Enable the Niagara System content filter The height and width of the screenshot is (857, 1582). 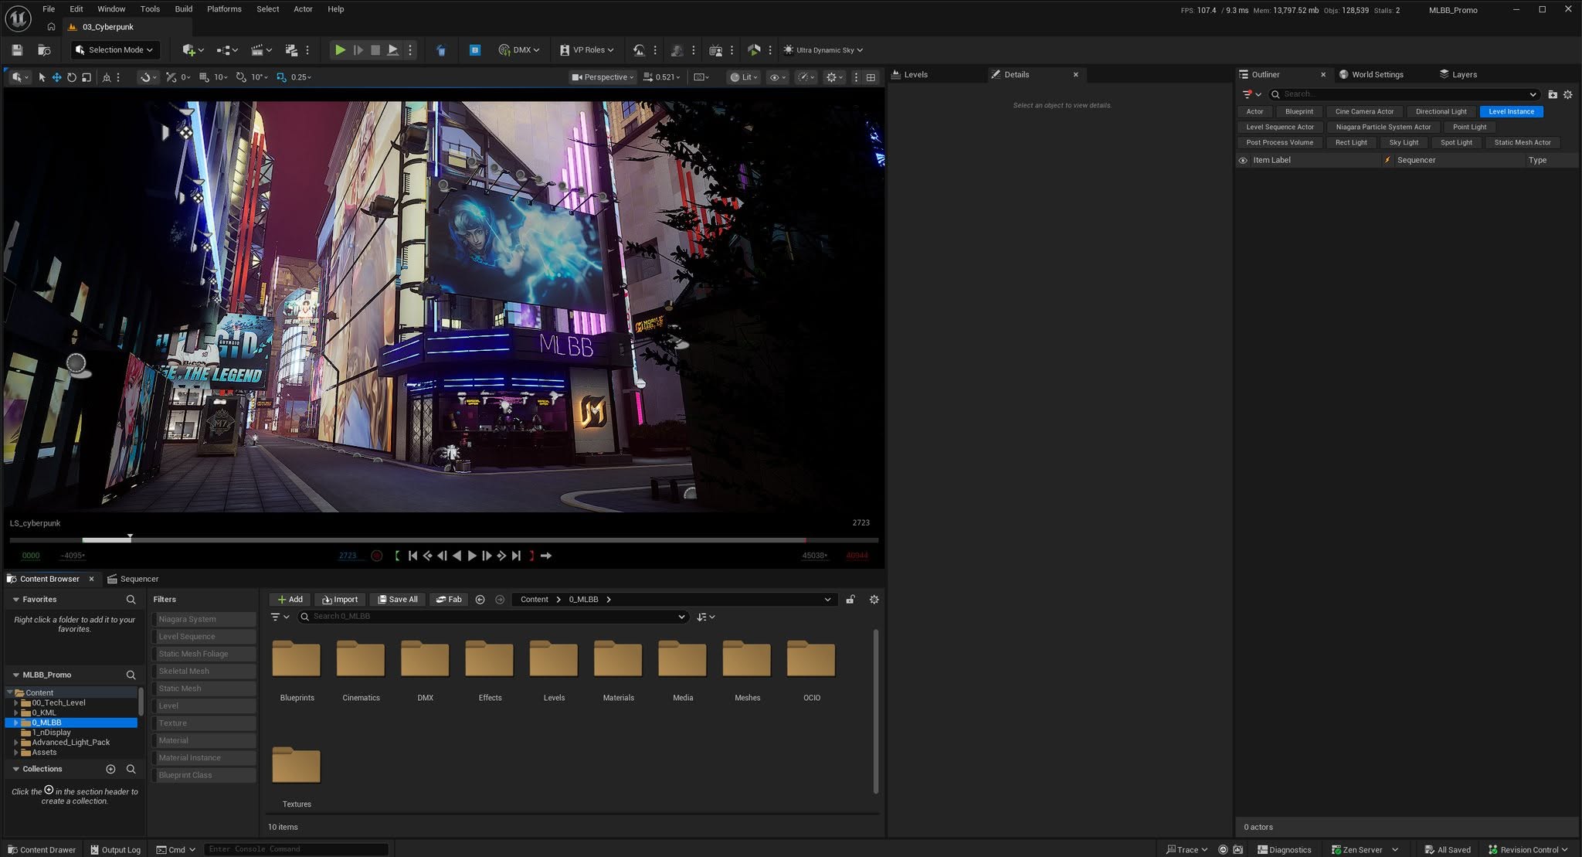(203, 619)
